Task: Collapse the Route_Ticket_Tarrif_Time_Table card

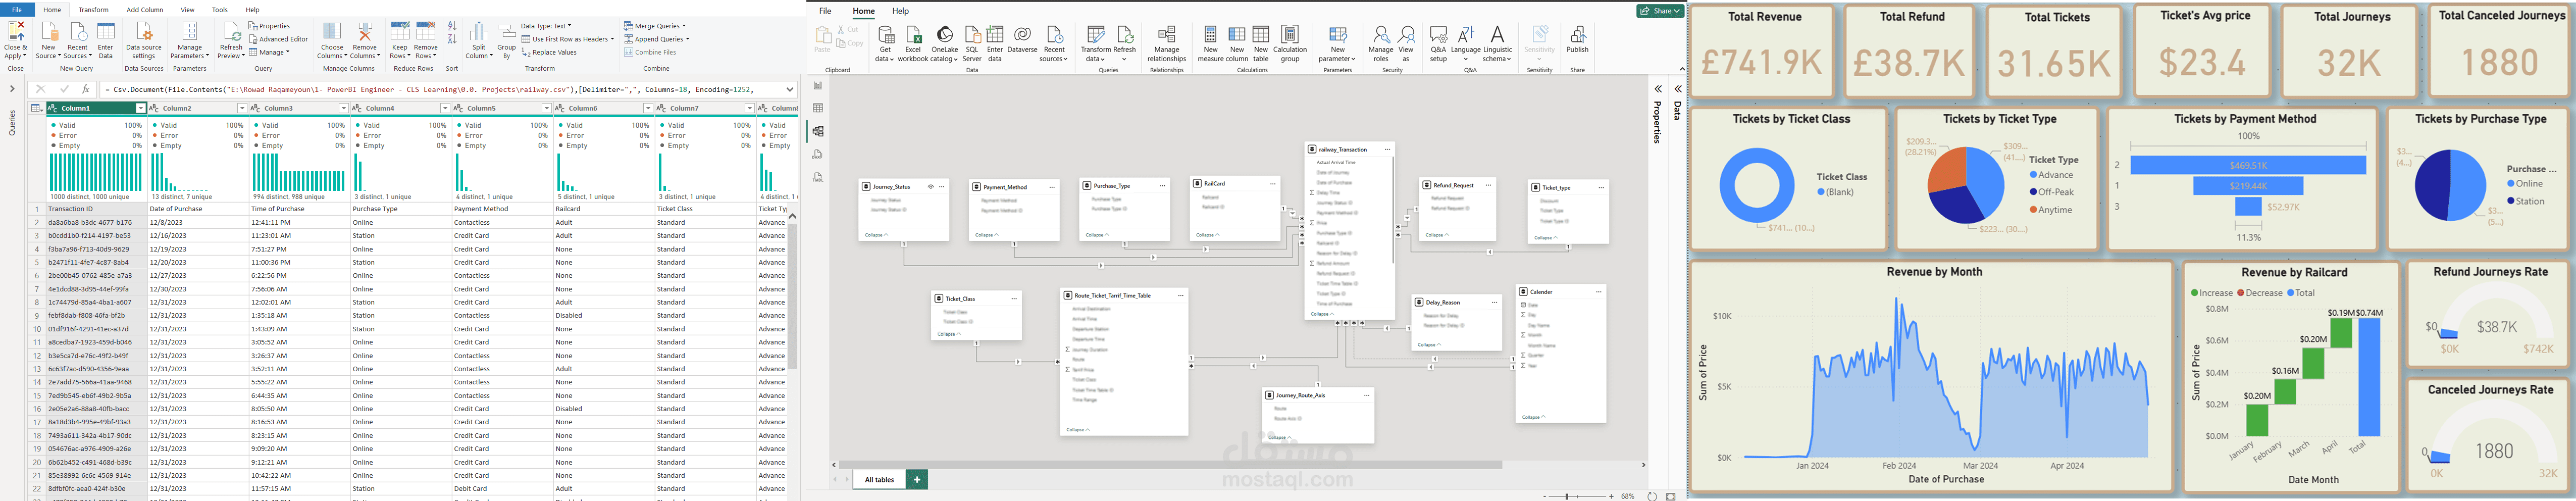Action: 1077,430
